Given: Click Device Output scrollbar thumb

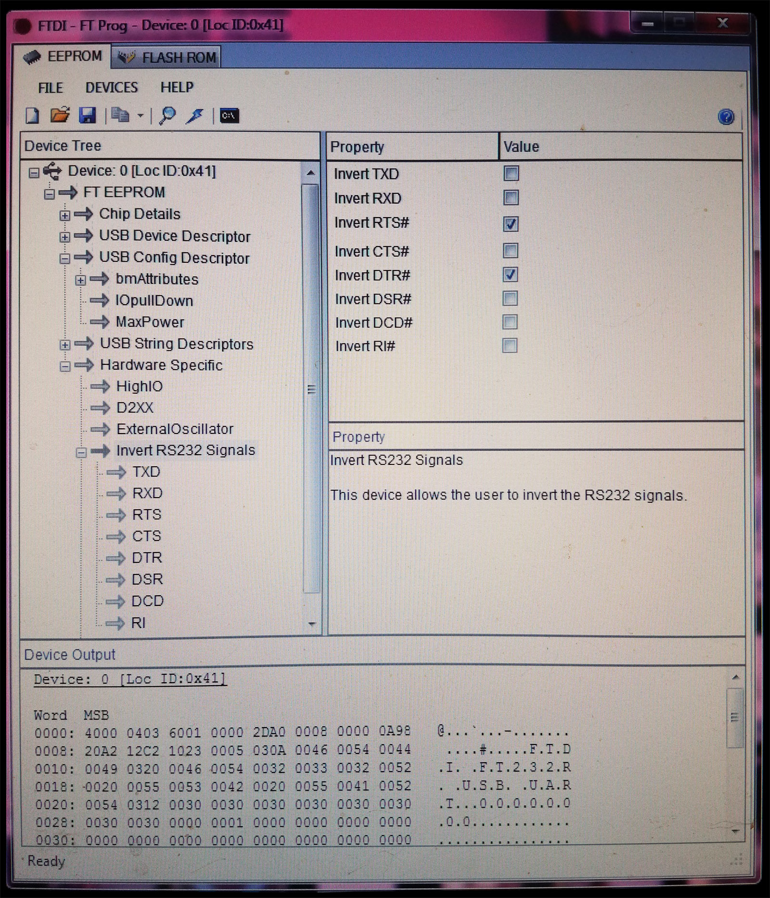Looking at the screenshot, I should pos(734,718).
